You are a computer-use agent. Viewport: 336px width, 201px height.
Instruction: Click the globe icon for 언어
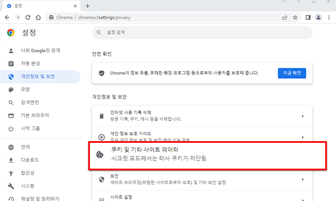11,147
